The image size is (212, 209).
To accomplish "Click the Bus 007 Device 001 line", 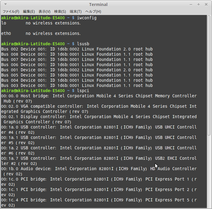I will point(77,59).
